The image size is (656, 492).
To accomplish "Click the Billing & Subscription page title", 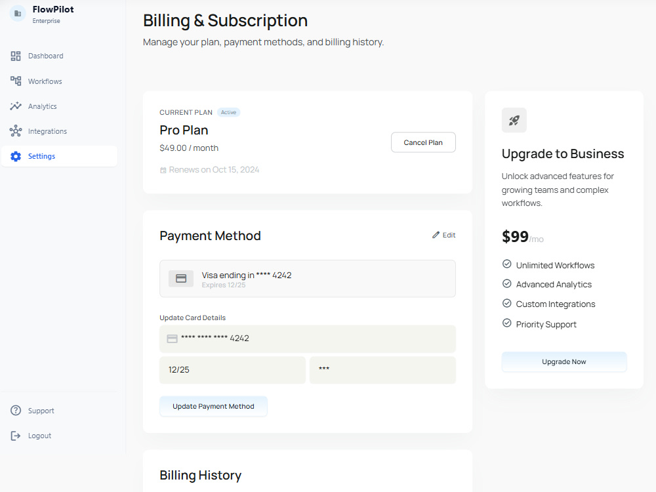I will pos(225,20).
